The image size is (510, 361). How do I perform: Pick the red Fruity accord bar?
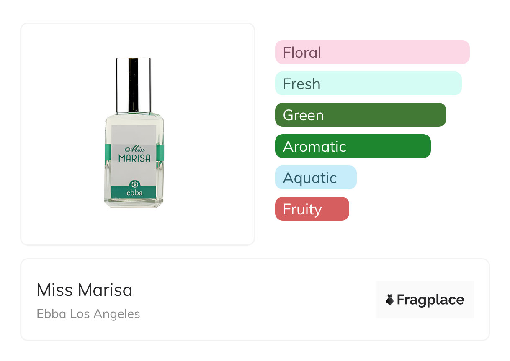point(312,209)
